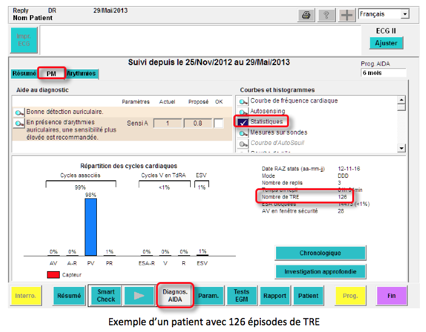Click the Mesures sur sondes icon
Viewport: 426px width, 332px height.
(x=243, y=132)
